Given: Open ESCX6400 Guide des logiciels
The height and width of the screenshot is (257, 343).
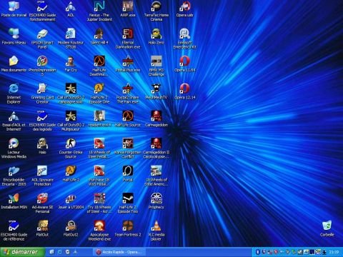Looking at the screenshot, I should (x=42, y=116).
